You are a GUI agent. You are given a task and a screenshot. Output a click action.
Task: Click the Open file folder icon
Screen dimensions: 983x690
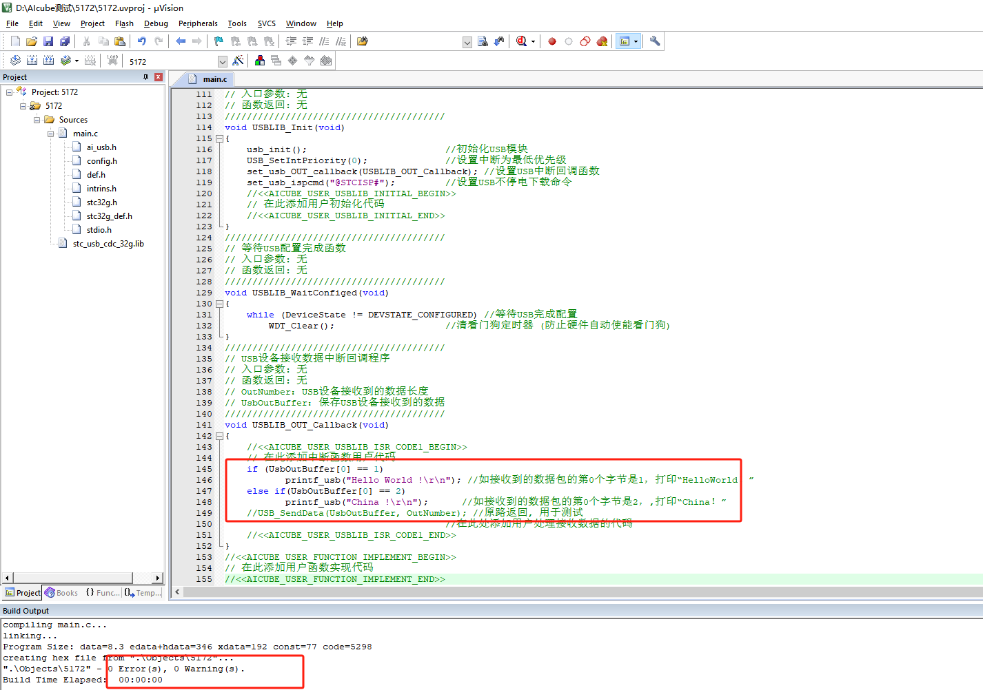coord(32,41)
